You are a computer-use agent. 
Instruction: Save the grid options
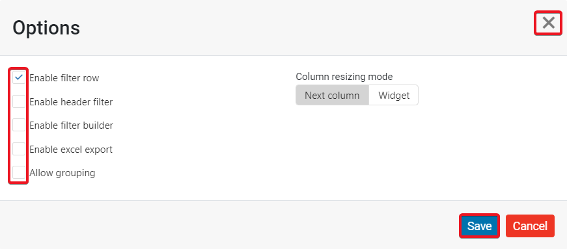click(x=480, y=226)
